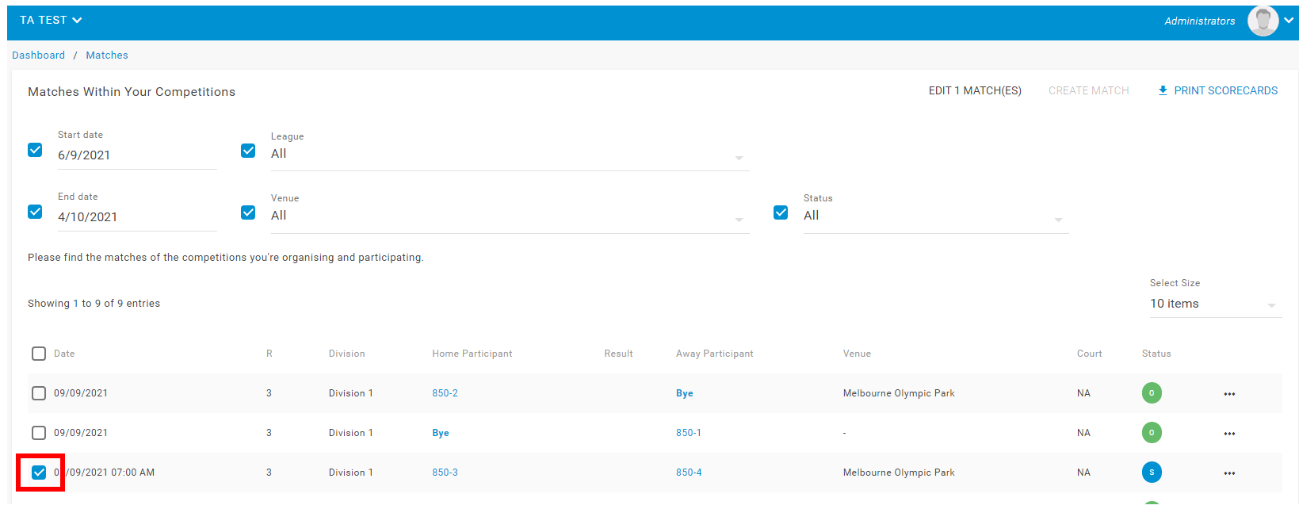Click the End date input field
The image size is (1299, 509).
[x=136, y=217]
